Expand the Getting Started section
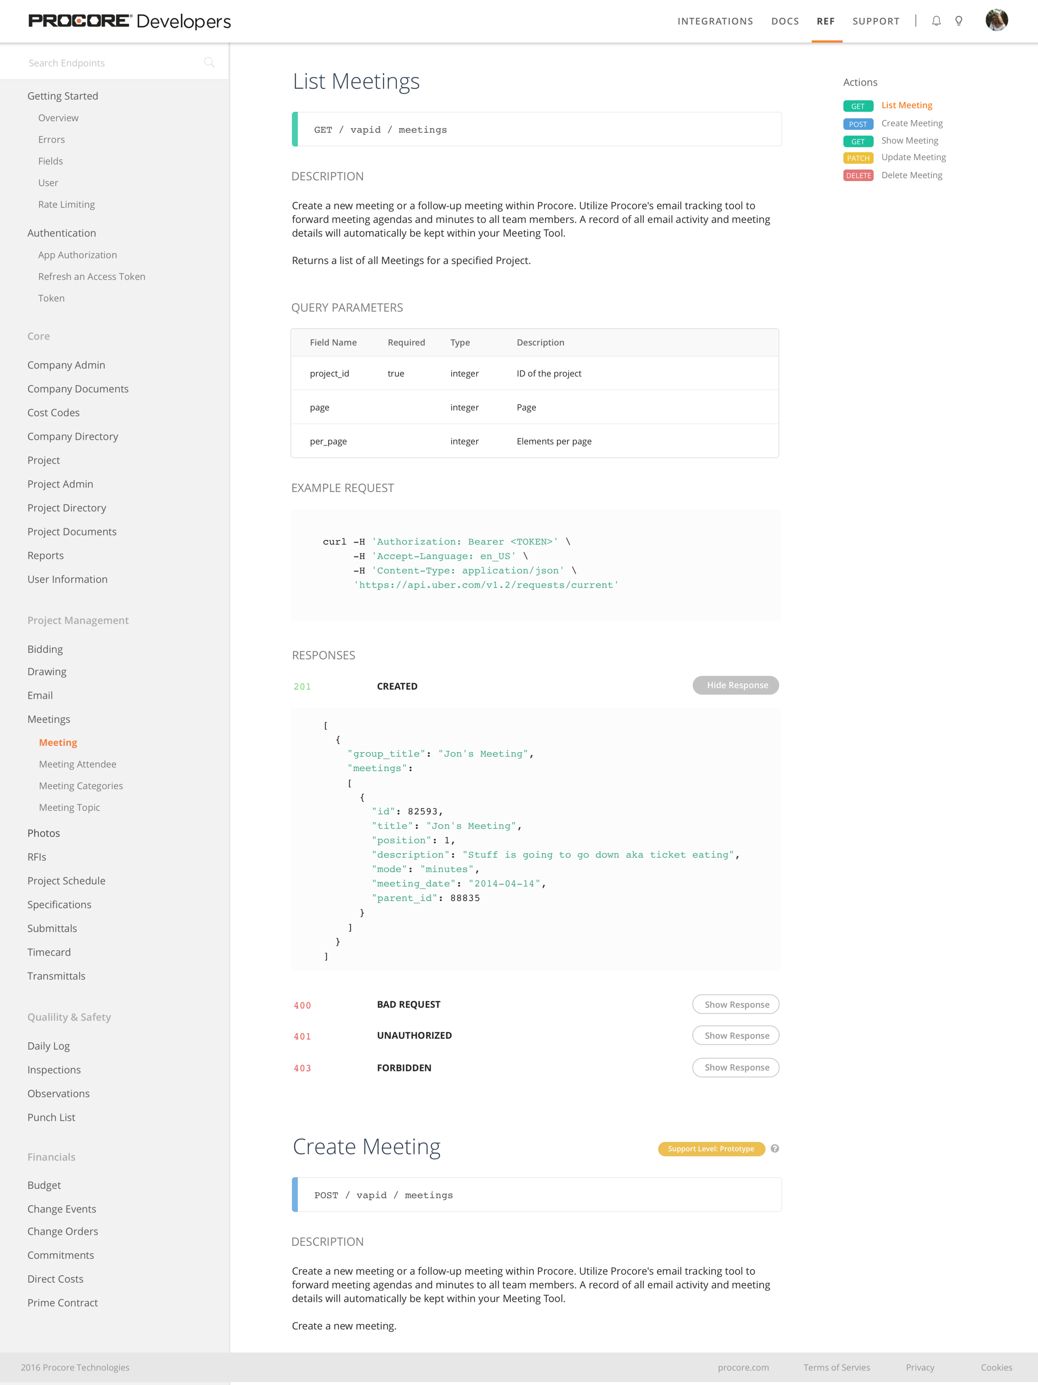 point(63,96)
